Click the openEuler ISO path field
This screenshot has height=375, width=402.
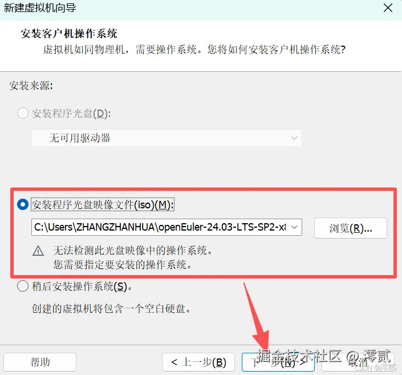[x=167, y=227]
